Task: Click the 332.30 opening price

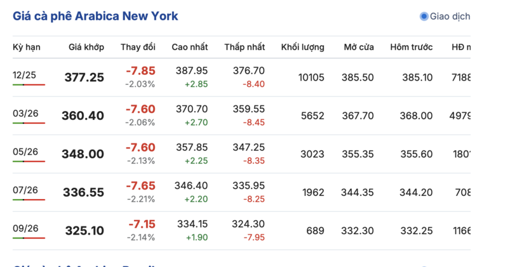Action: 359,231
